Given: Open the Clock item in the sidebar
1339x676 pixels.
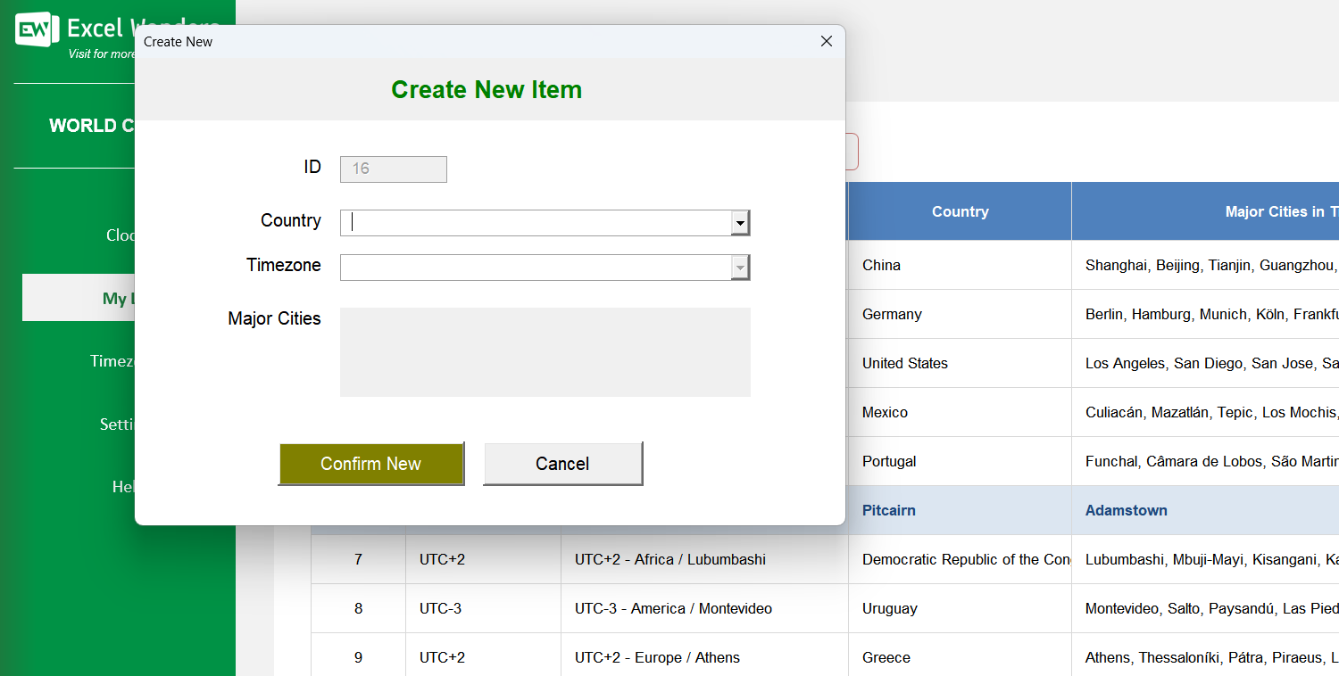Looking at the screenshot, I should click(121, 235).
